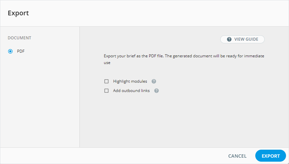Viewport: 289px width, 164px height.
Task: Click help icon next to Highlight modules
Action: (154, 81)
